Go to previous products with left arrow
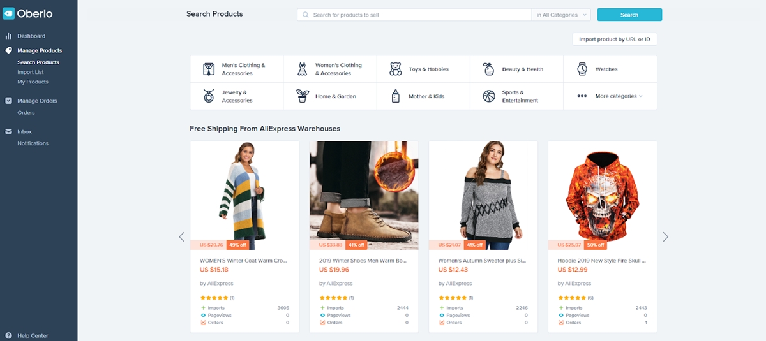The width and height of the screenshot is (766, 341). [x=181, y=236]
